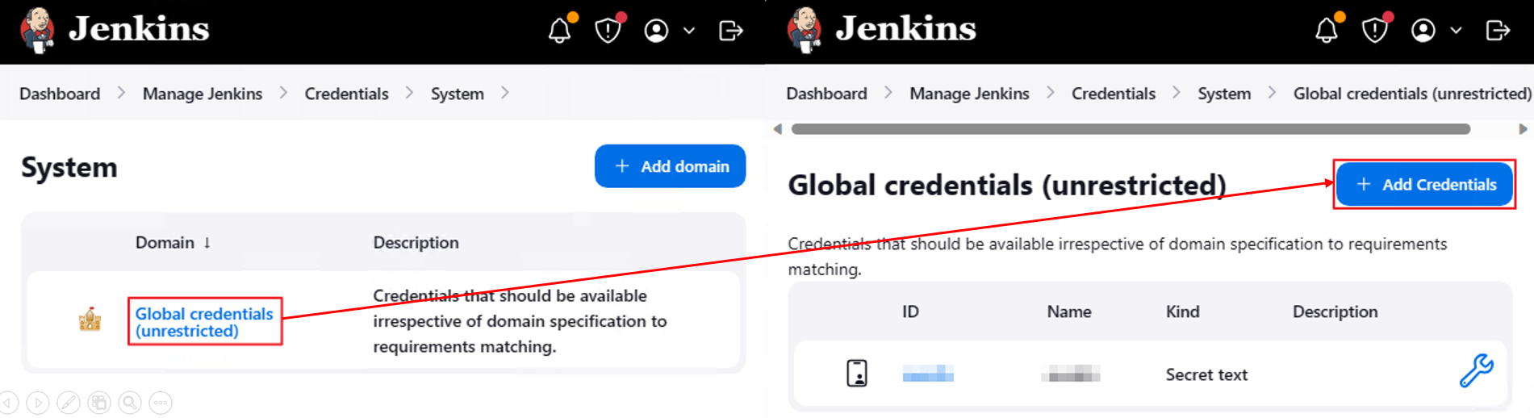Open notifications bell in left Jenkins panel

(x=560, y=31)
